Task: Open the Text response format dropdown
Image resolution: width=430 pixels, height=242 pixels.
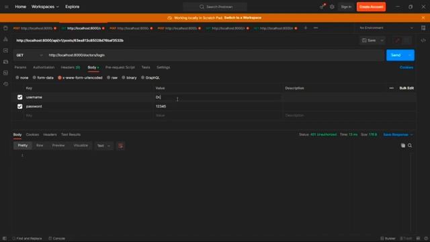Action: click(103, 146)
